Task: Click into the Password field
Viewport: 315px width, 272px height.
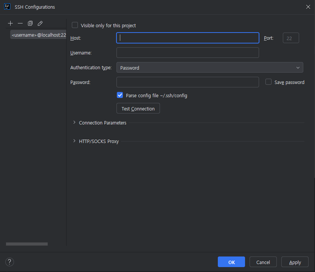Action: pyautogui.click(x=188, y=82)
